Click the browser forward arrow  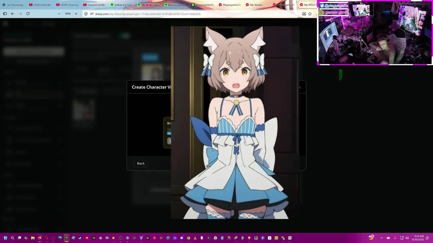(20, 14)
